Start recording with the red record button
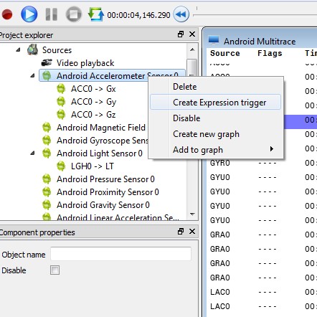 pyautogui.click(x=7, y=14)
